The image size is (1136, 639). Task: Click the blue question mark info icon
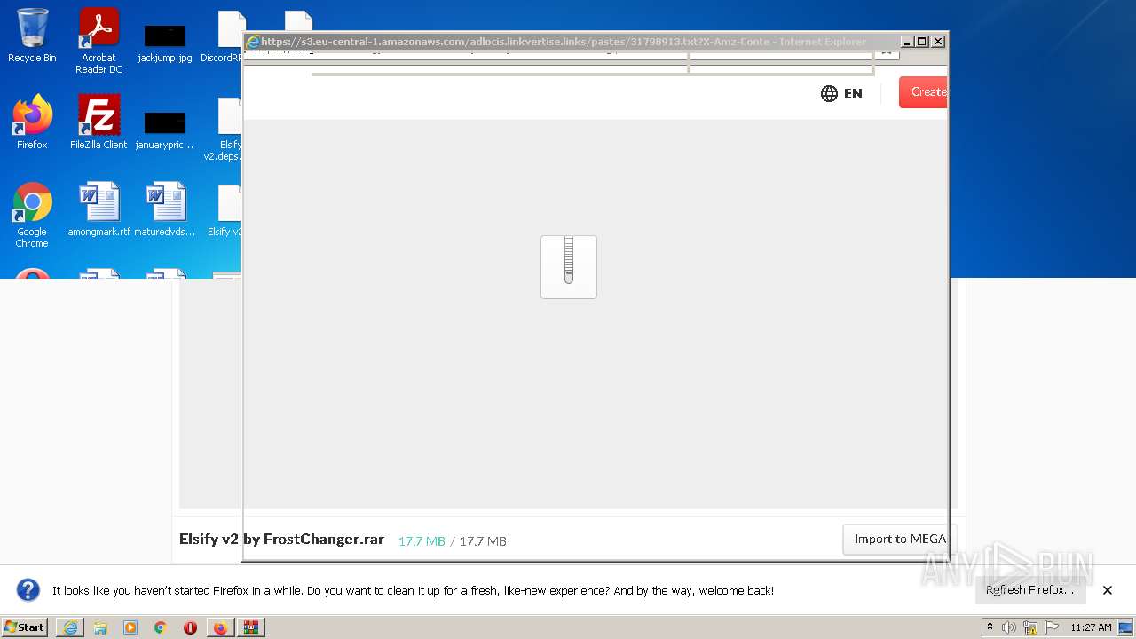28,590
